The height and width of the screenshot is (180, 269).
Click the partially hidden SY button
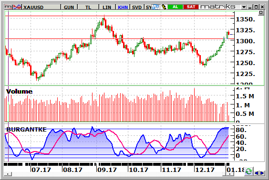(x=148, y=7)
